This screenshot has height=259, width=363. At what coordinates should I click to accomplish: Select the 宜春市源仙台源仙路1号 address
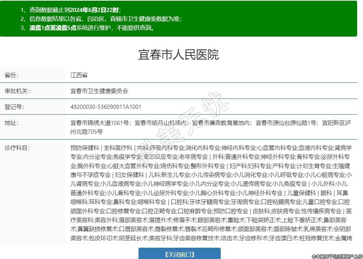click(286, 123)
